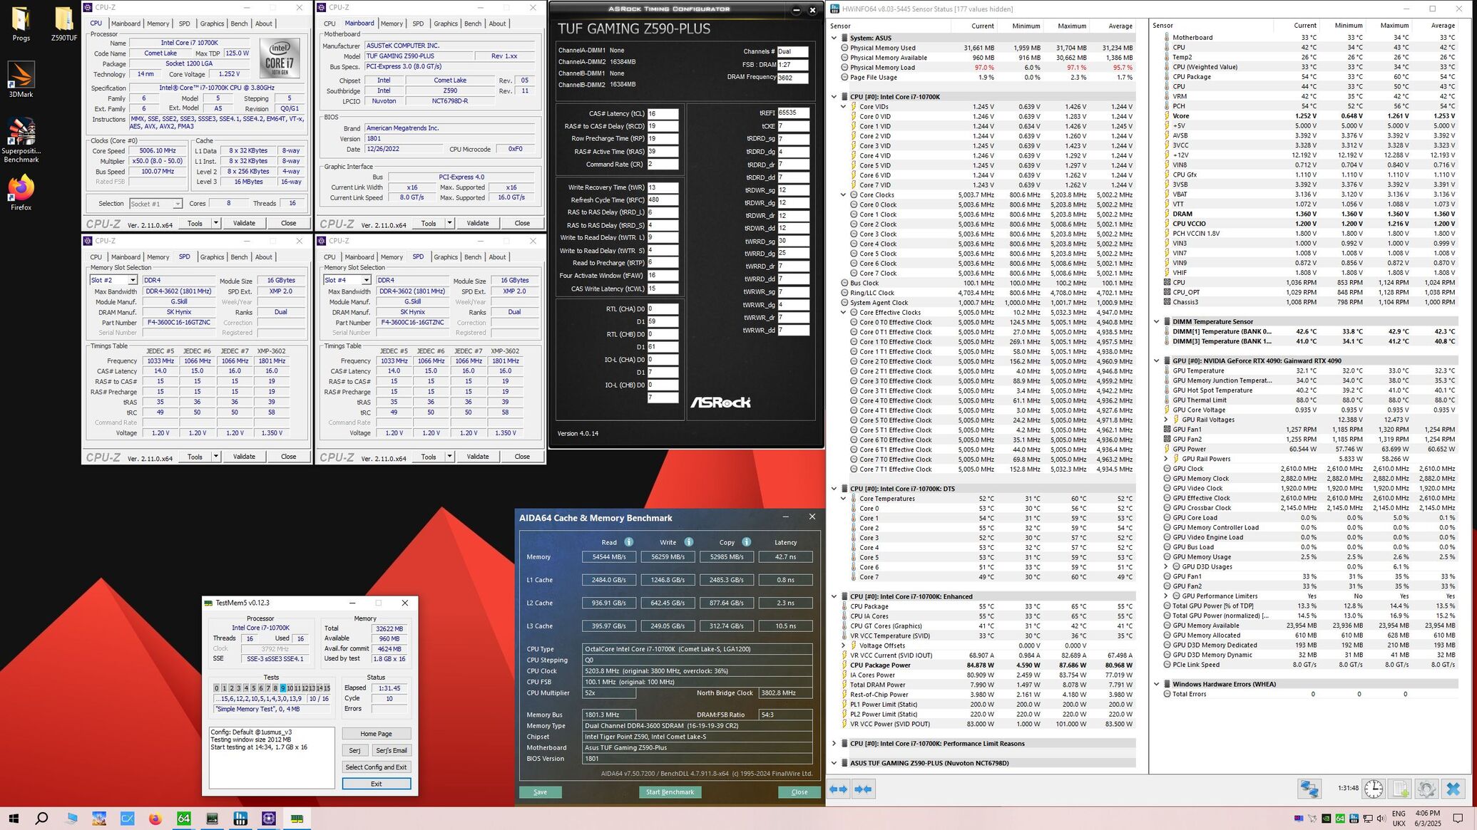This screenshot has height=830, width=1477.
Task: Click Validate in Slot #2 CPU-Z window
Action: click(x=244, y=457)
